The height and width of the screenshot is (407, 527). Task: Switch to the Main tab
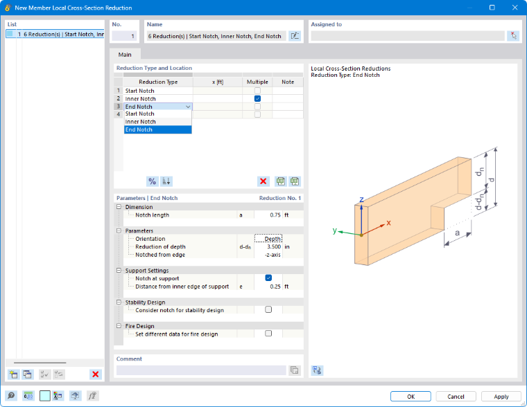[x=125, y=55]
